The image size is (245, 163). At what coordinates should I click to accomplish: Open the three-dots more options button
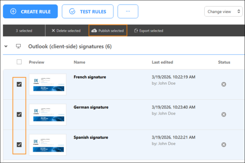click(128, 11)
